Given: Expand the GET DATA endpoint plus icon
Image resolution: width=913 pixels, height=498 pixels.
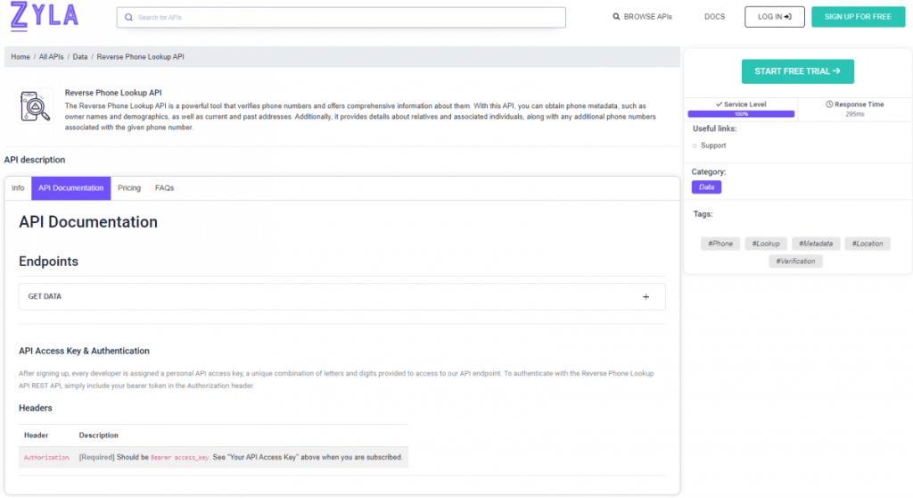Looking at the screenshot, I should [646, 297].
